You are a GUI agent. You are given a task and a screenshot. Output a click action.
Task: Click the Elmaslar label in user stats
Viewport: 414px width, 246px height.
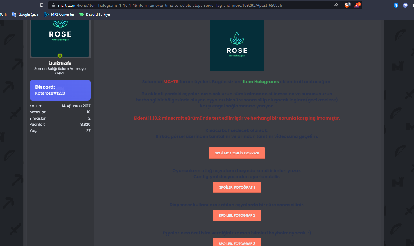pos(38,119)
